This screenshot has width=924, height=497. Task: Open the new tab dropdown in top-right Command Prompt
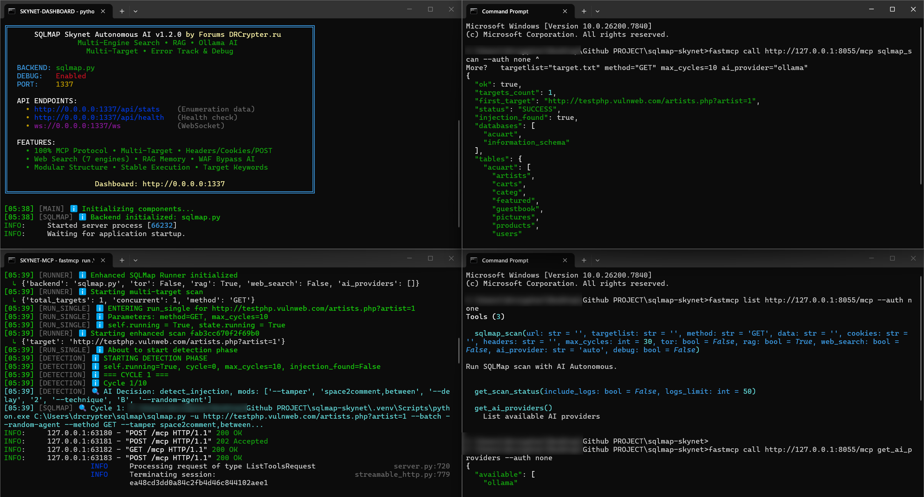597,11
